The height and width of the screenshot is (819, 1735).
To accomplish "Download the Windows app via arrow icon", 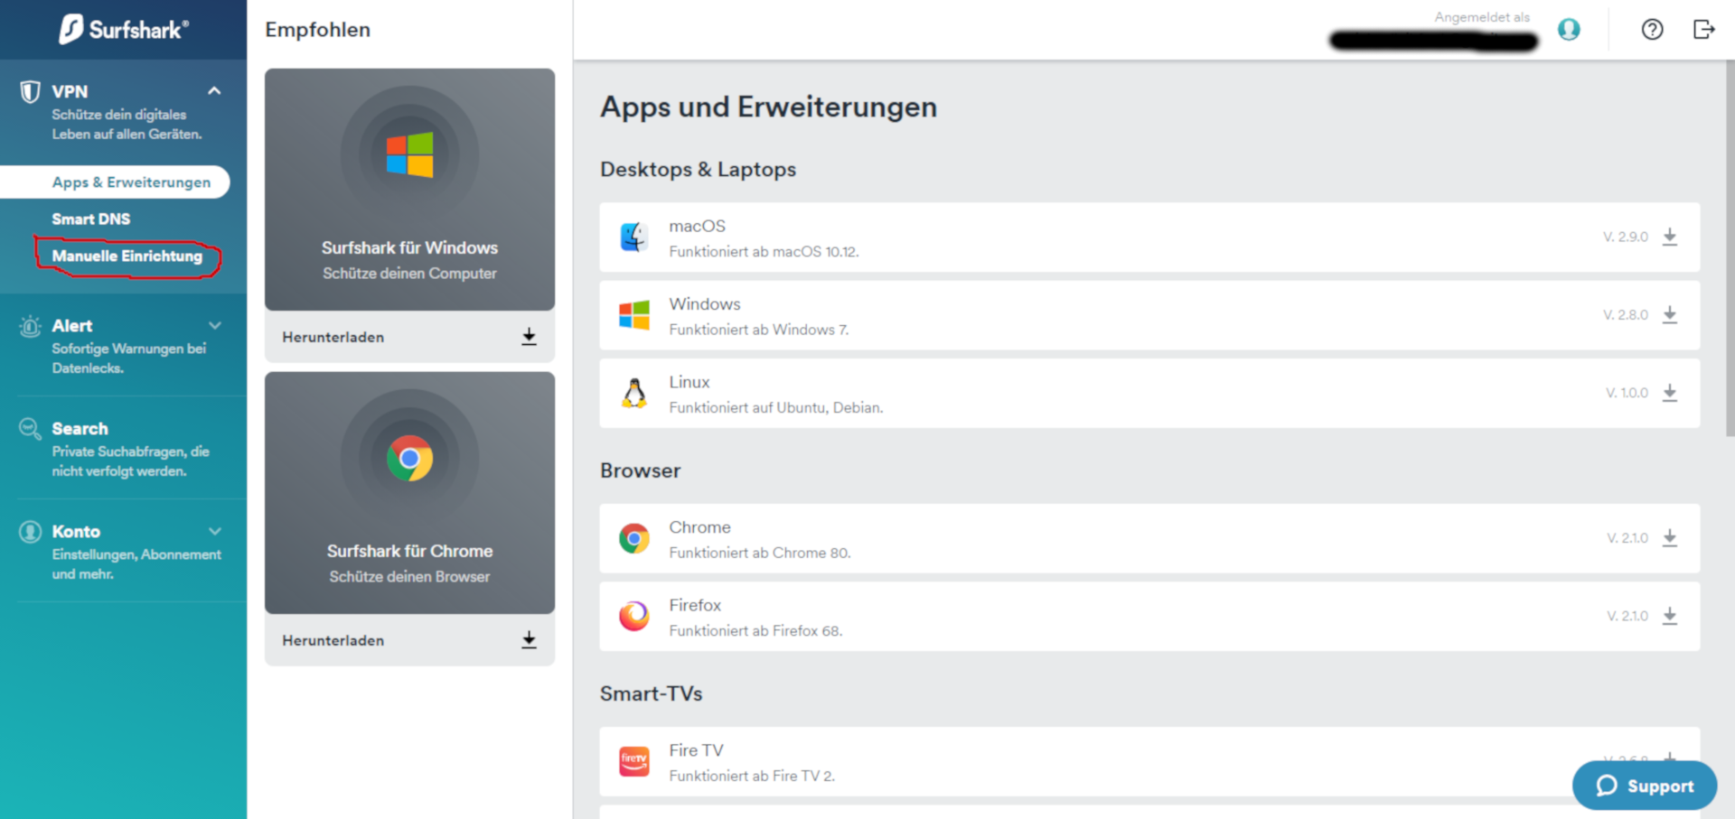I will coord(1669,315).
